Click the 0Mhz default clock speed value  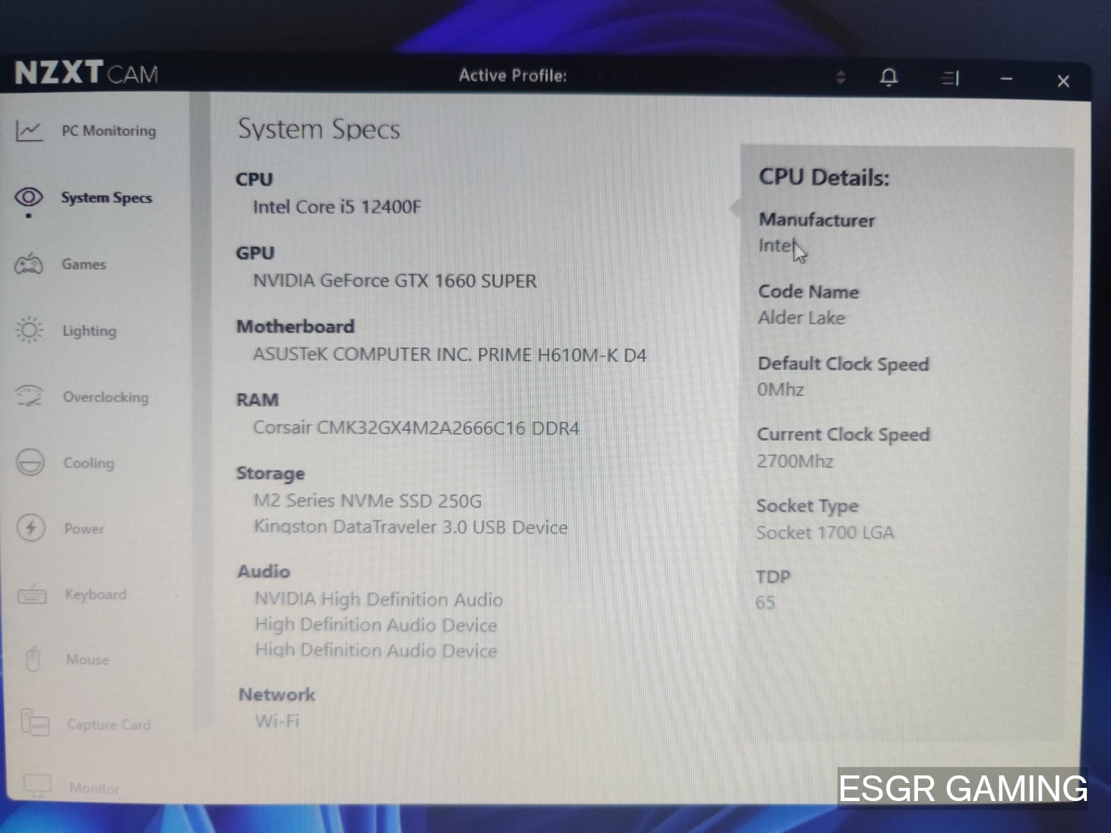(780, 389)
